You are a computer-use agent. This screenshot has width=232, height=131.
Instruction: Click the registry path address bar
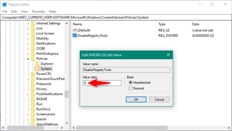(x=116, y=17)
